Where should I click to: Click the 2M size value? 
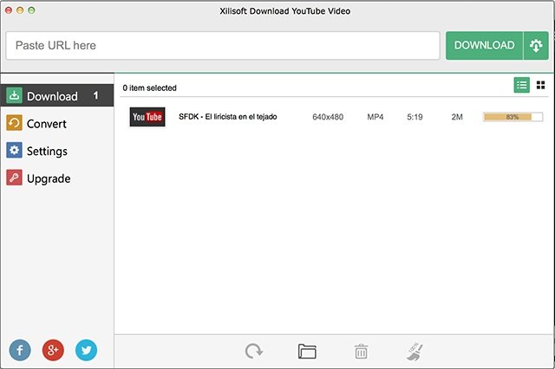pos(457,117)
